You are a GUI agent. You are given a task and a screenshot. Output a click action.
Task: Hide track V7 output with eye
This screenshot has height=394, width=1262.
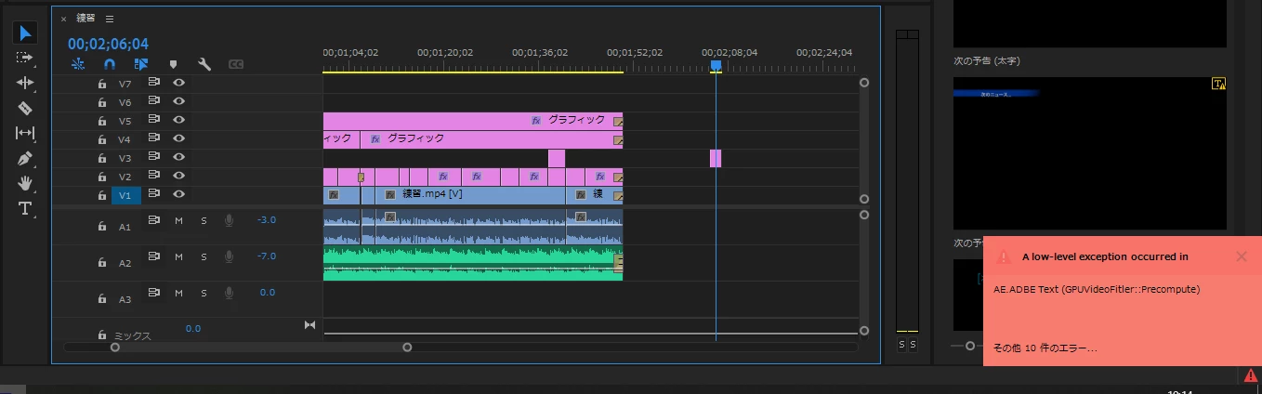pos(178,83)
